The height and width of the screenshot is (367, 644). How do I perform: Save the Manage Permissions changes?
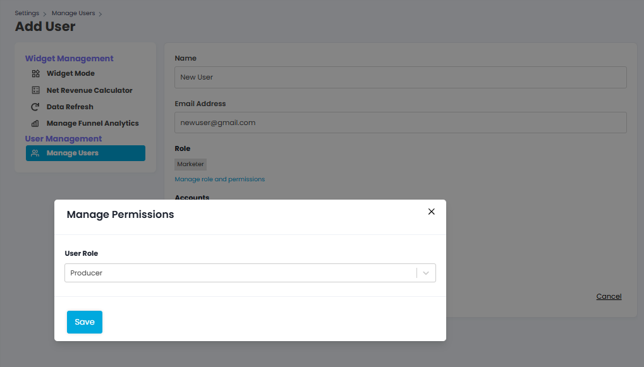85,322
